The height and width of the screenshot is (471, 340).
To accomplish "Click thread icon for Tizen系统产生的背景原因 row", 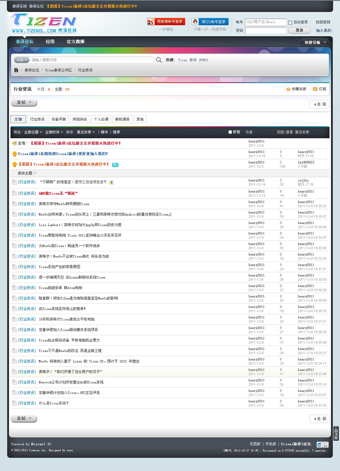I will coord(14,267).
